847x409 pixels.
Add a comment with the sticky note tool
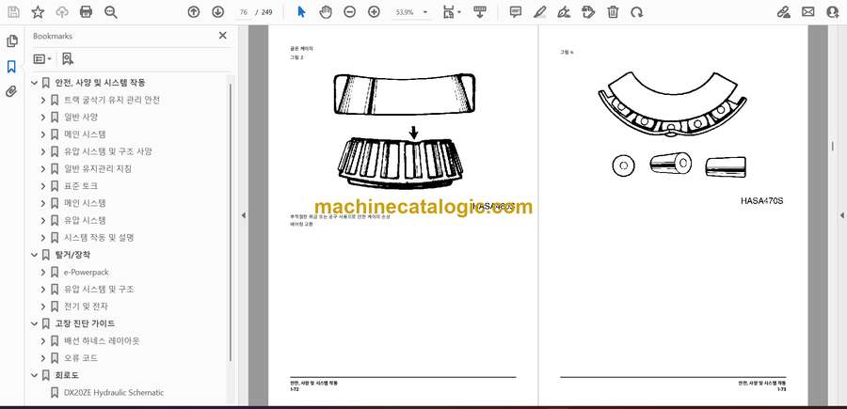point(516,12)
